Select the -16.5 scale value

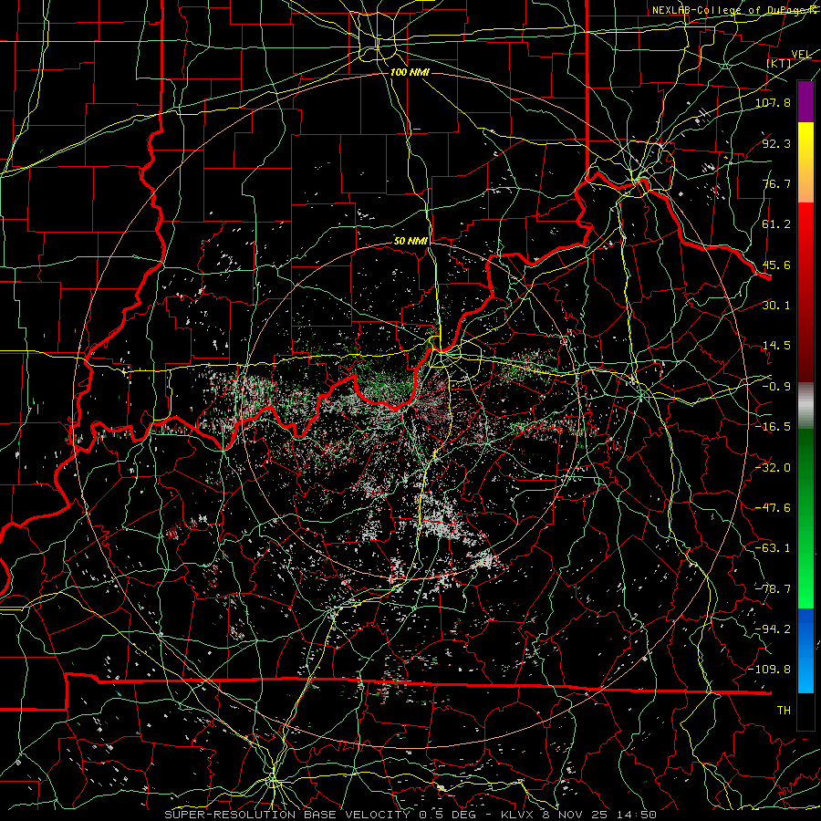773,427
